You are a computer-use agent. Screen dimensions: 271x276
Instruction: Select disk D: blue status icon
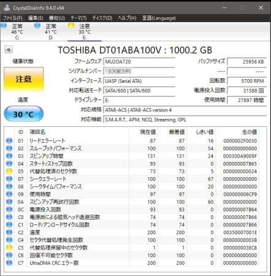click(37, 26)
